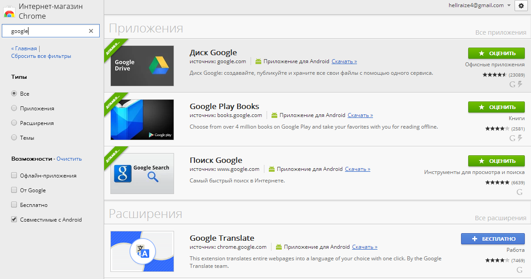Click the star rating of Поиск Google
Image resolution: width=531 pixels, height=279 pixels.
[x=497, y=182]
